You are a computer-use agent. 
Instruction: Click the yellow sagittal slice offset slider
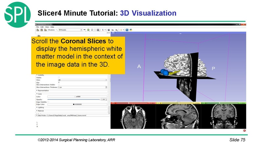(x=177, y=103)
